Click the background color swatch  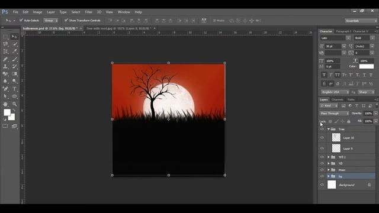click(12, 118)
